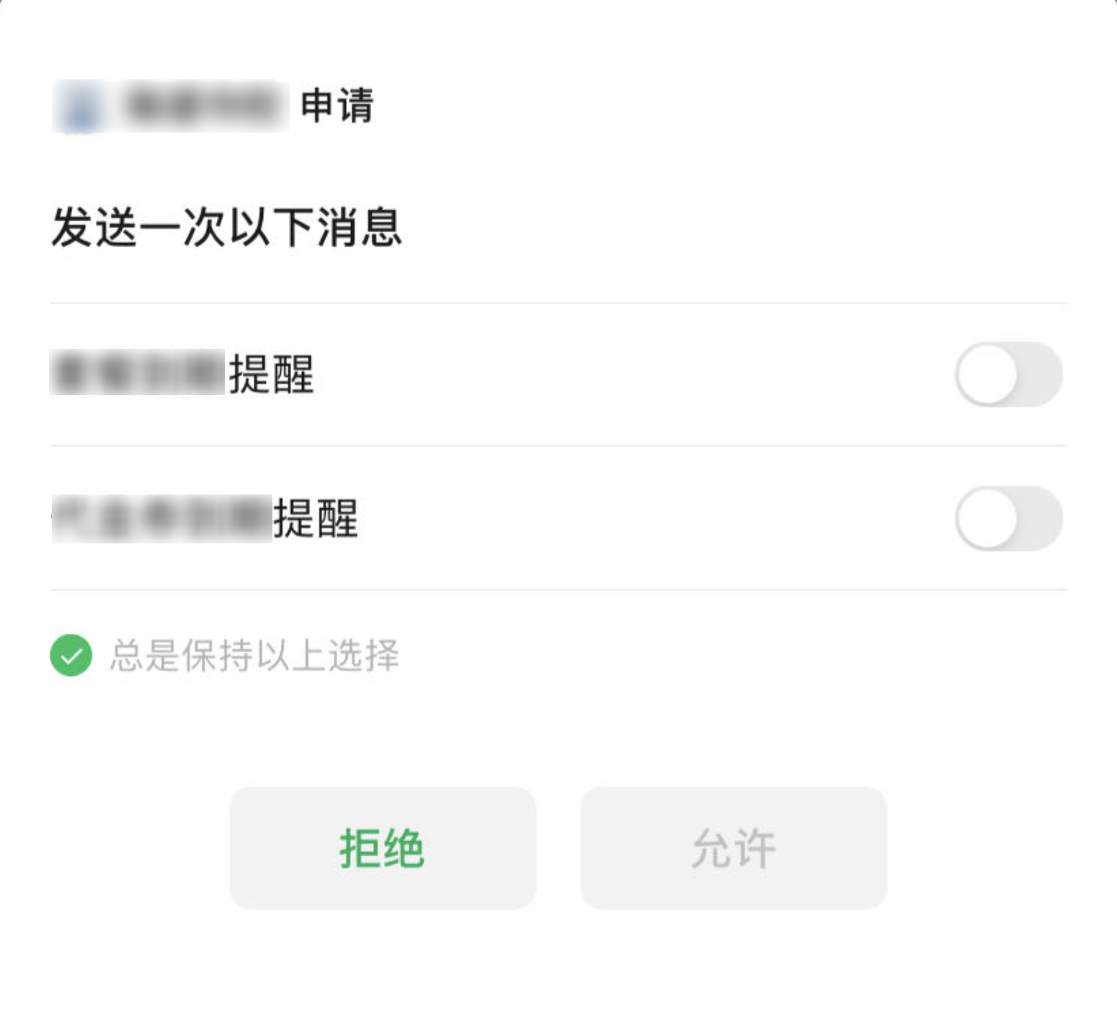The height and width of the screenshot is (1012, 1117).
Task: Select the second row 提醒 label text
Action: (316, 518)
